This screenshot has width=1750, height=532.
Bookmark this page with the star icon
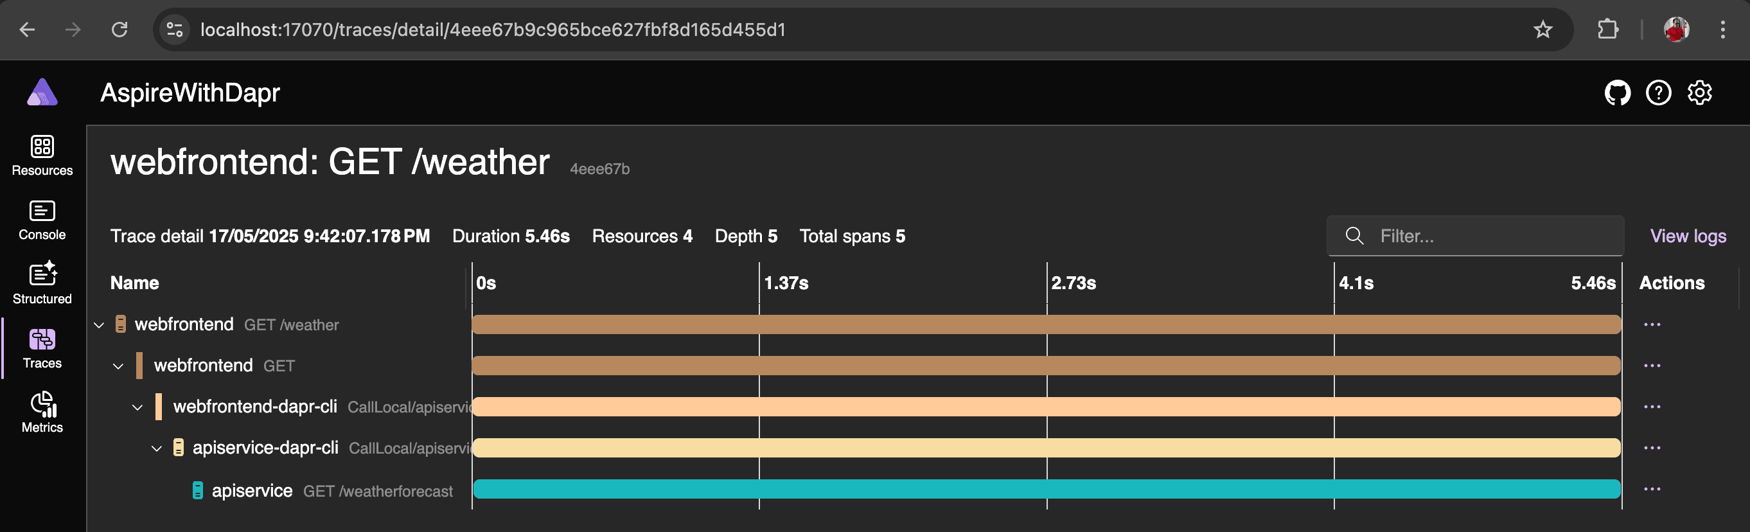[x=1542, y=29]
